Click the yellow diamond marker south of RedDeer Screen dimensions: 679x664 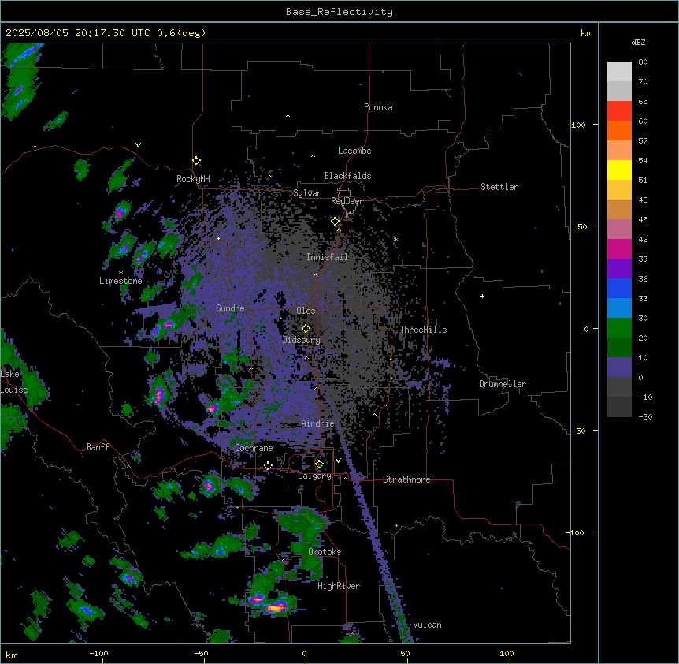pos(336,222)
